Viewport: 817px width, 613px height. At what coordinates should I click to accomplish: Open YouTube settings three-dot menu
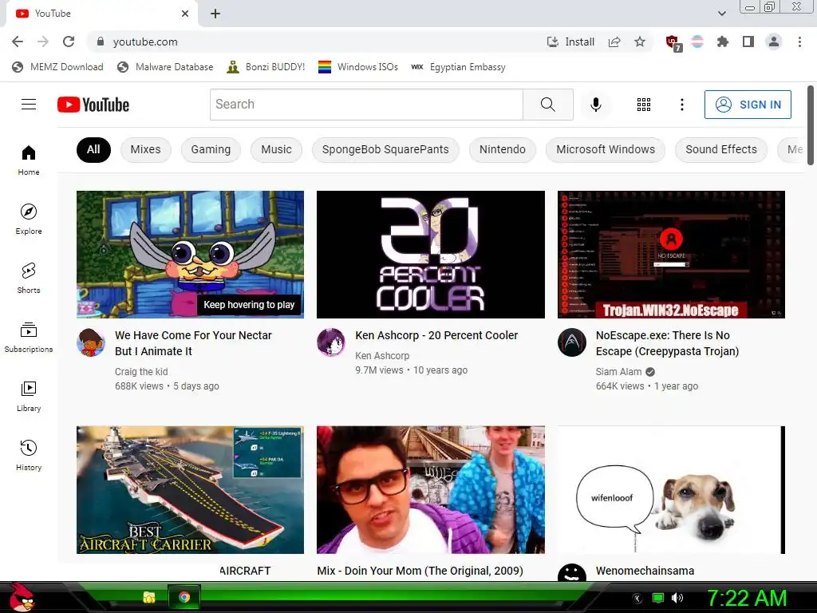tap(681, 105)
